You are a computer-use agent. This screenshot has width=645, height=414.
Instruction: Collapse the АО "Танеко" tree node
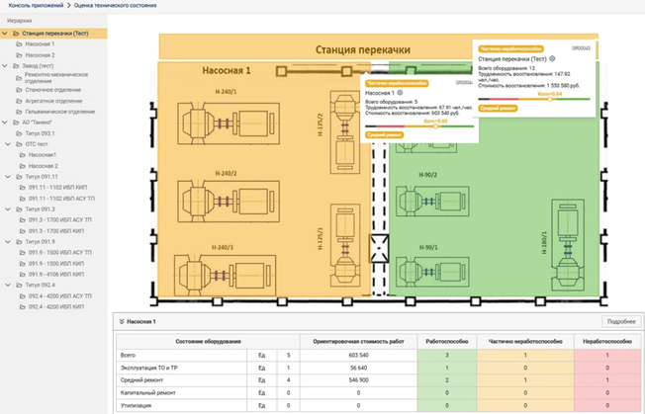pyautogui.click(x=5, y=123)
